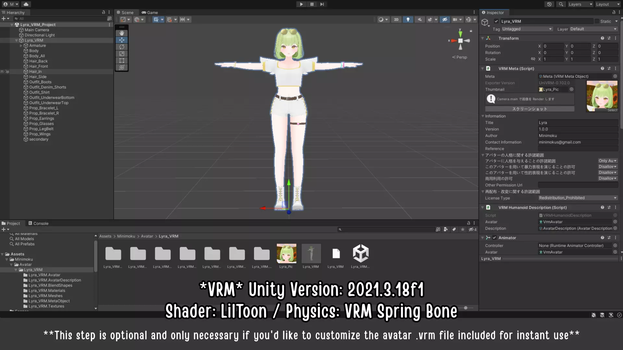This screenshot has width=623, height=350.
Task: Open License Type Redistribution_Prohibited dropdown
Action: pyautogui.click(x=578, y=198)
